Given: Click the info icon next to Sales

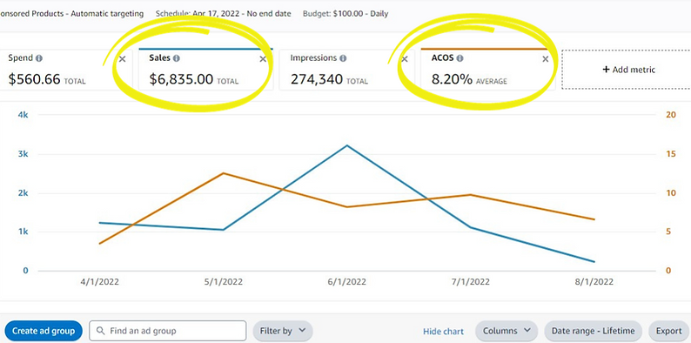Looking at the screenshot, I should (177, 57).
